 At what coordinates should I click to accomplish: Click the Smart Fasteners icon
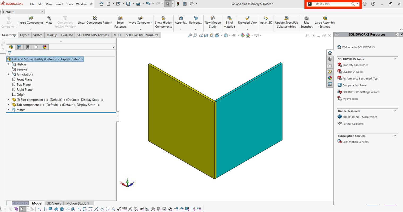120,19
